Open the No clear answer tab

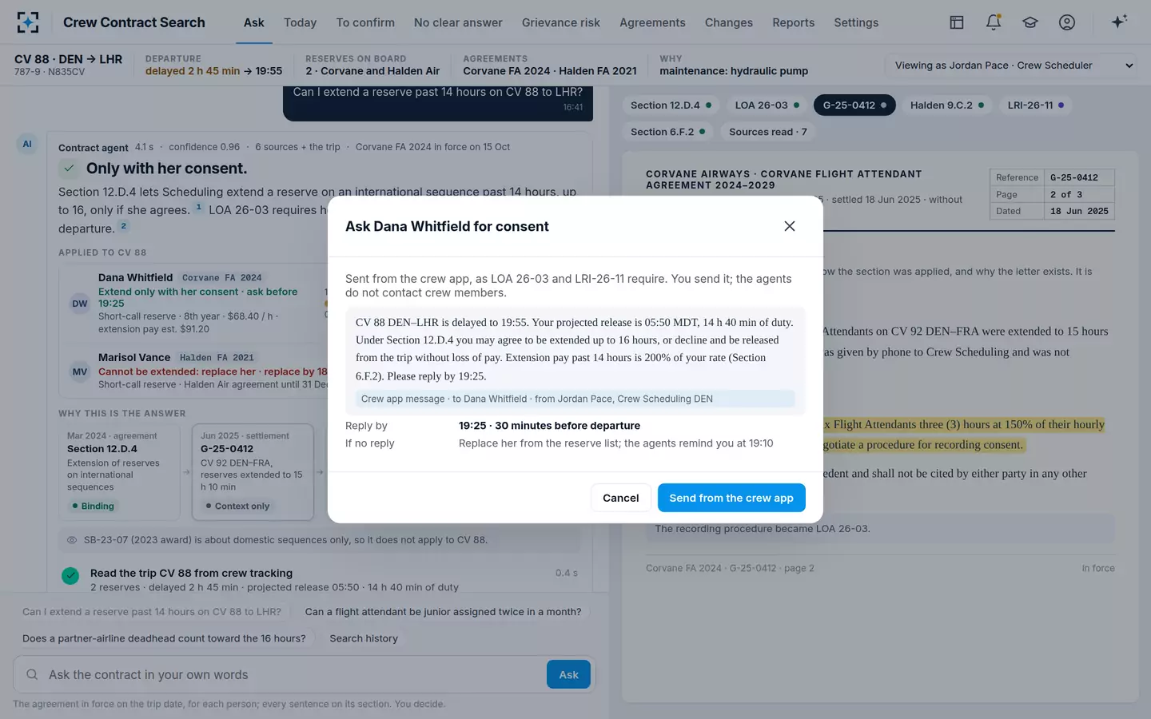pos(458,22)
